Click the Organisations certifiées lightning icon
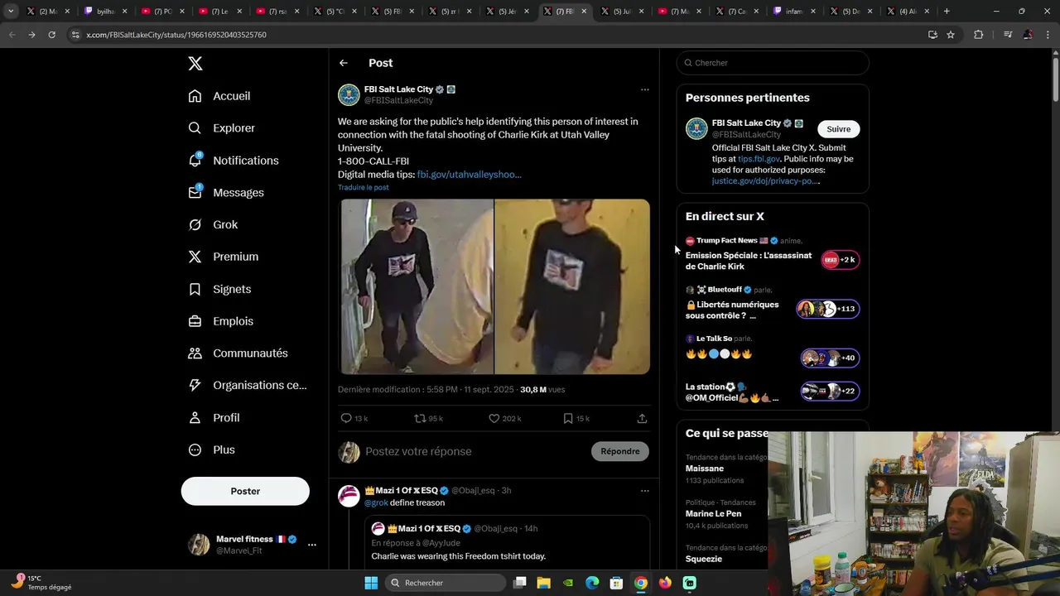The height and width of the screenshot is (596, 1060). (x=195, y=385)
